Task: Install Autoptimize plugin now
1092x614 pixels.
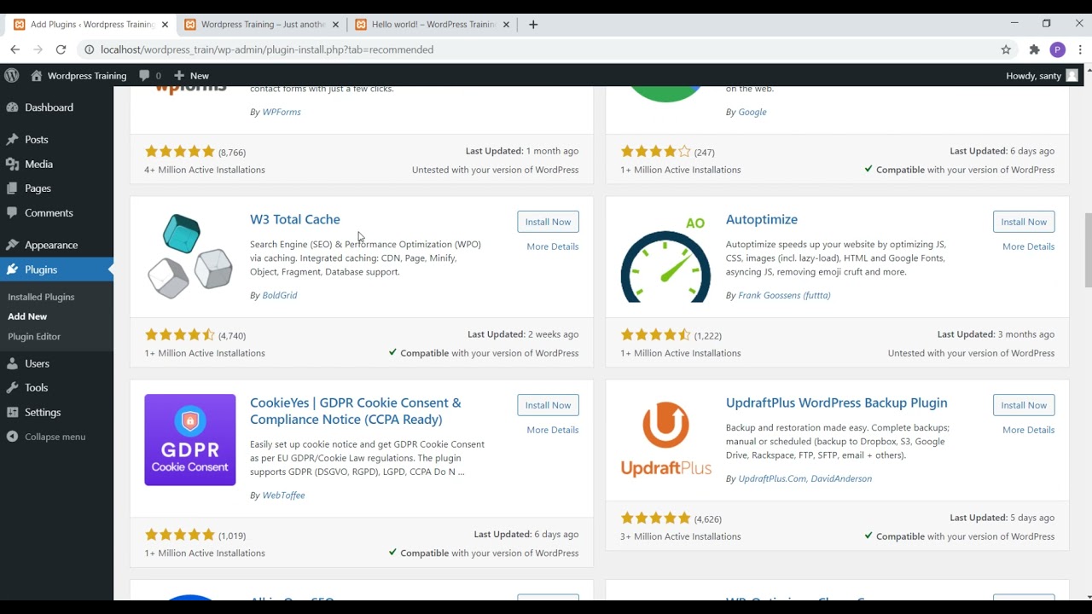Action: 1024,222
